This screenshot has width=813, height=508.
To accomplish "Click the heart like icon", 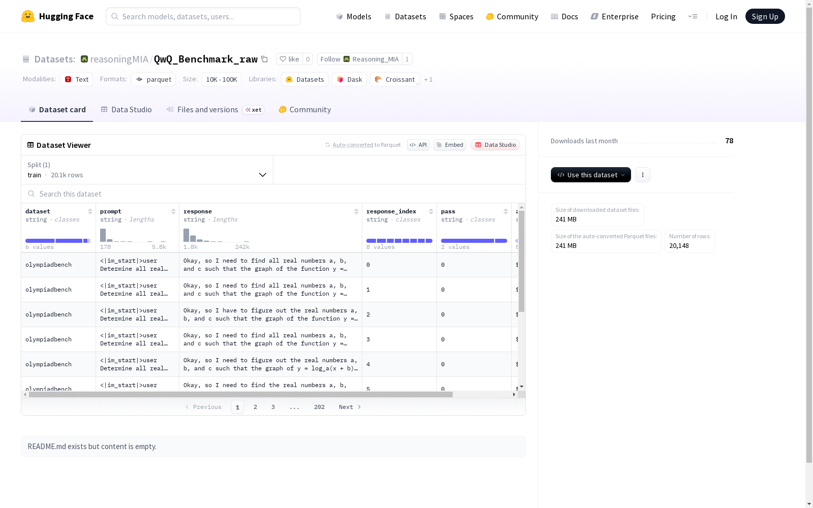I will 283,59.
